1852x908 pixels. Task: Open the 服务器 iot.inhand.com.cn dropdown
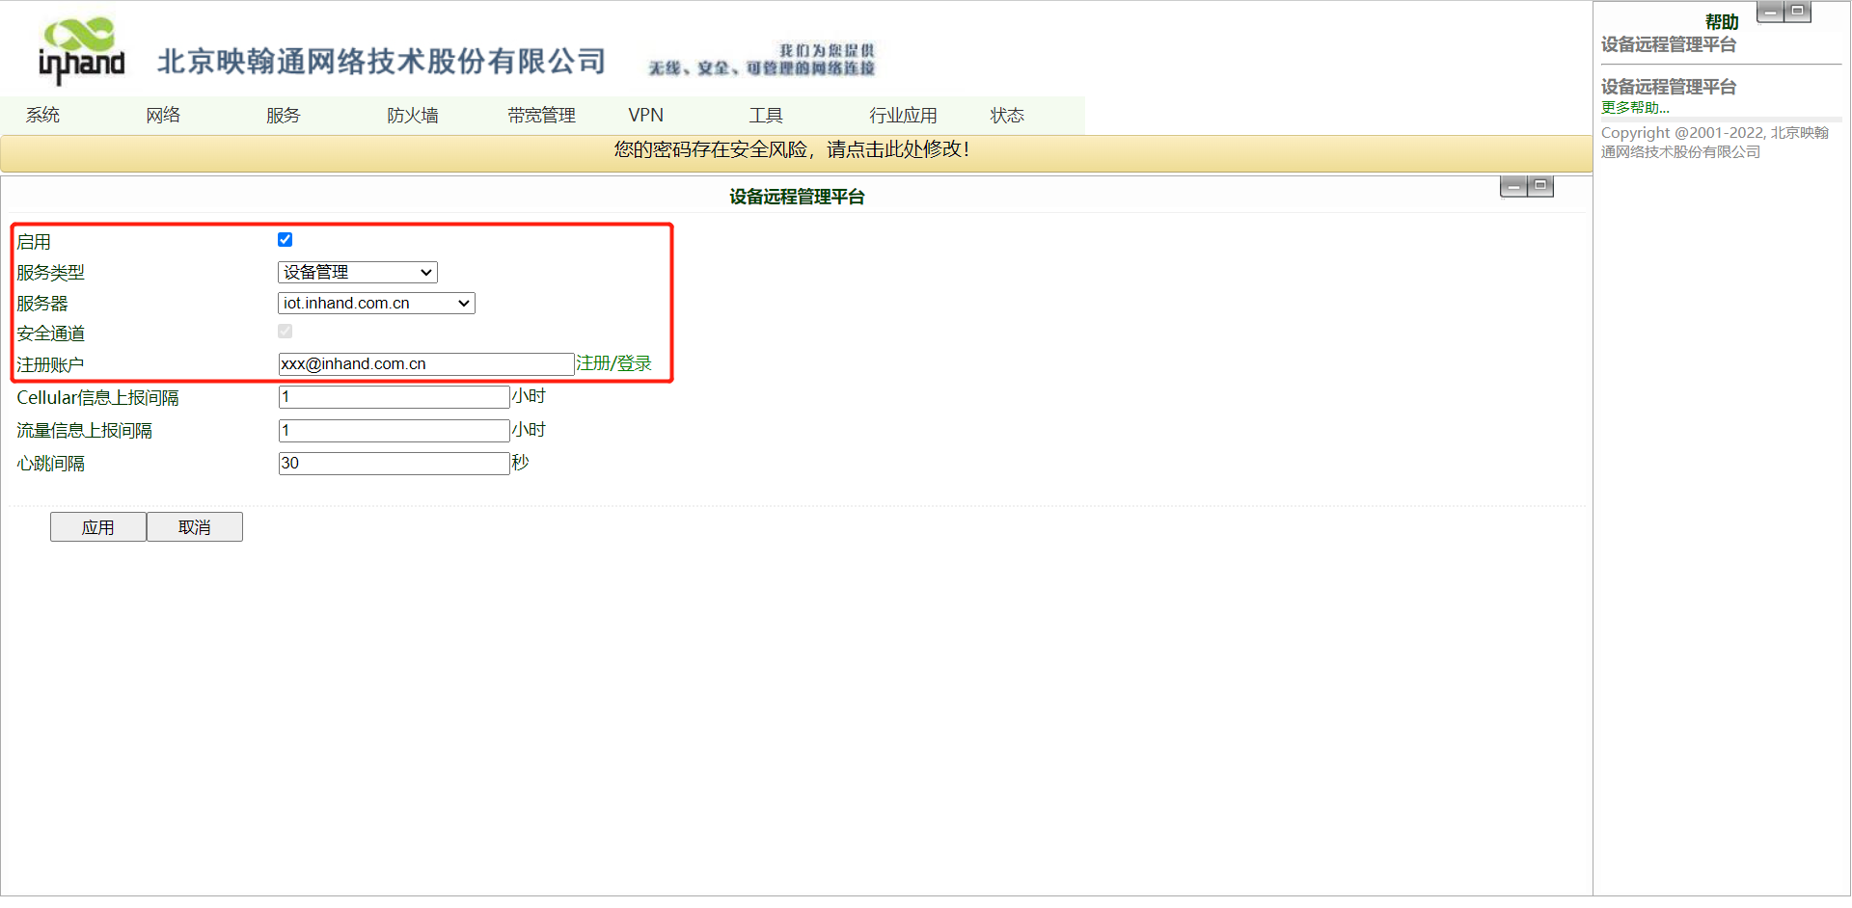[x=376, y=304]
